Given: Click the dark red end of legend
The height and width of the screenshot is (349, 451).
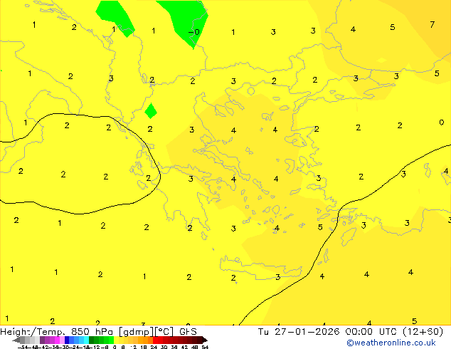Looking at the screenshot, I should 199,340.
